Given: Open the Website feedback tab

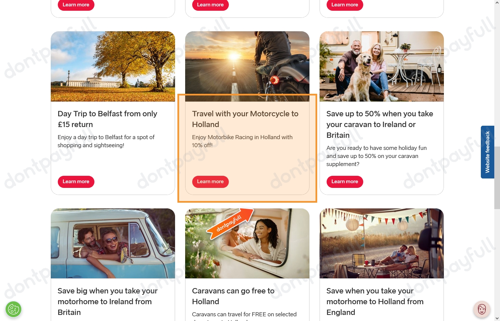Looking at the screenshot, I should [487, 152].
